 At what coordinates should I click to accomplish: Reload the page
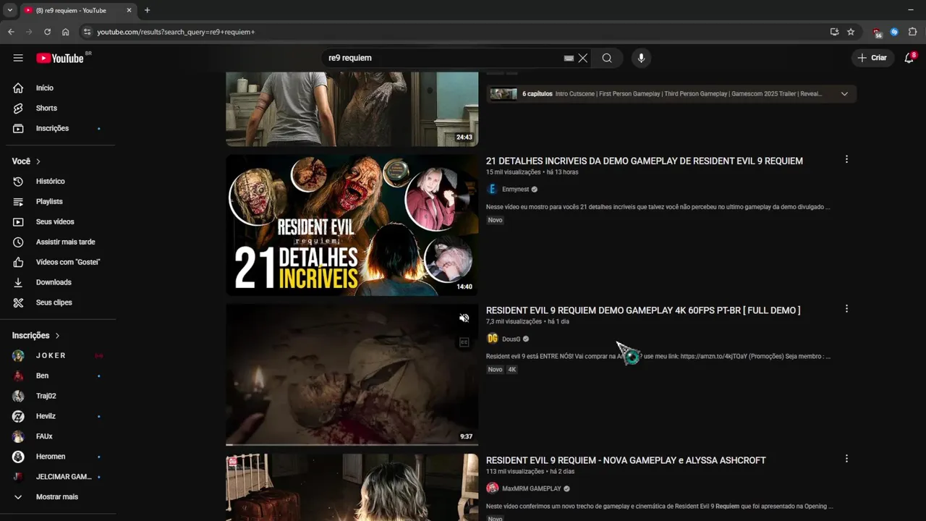click(47, 32)
